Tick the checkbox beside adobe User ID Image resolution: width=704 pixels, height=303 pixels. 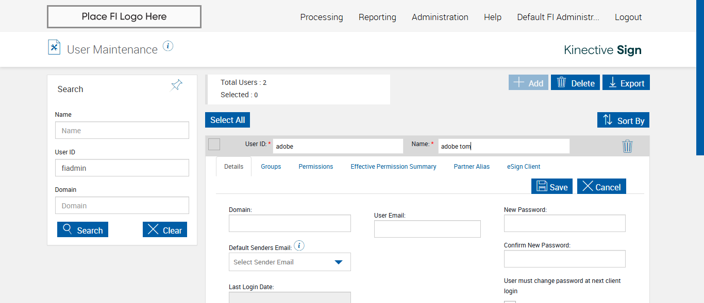click(214, 145)
